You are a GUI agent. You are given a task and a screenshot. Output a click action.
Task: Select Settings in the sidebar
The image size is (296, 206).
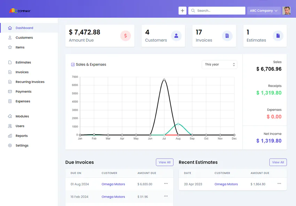pyautogui.click(x=22, y=146)
